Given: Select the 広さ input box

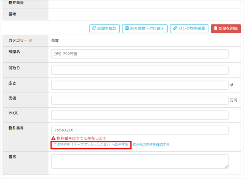Looking at the screenshot, I should pyautogui.click(x=140, y=85).
